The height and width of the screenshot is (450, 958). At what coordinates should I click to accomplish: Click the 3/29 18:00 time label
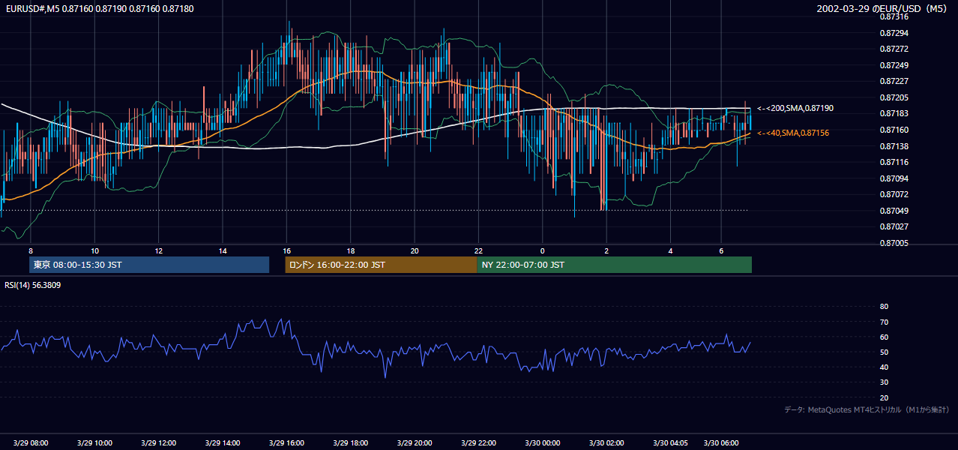click(351, 443)
